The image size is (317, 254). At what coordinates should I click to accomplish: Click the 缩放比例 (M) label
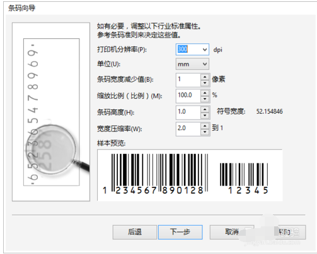(129, 96)
